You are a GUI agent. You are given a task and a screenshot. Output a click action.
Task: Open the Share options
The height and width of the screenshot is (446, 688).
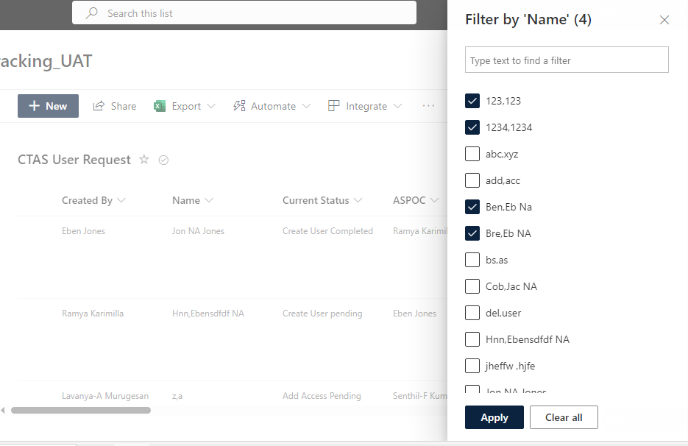(115, 106)
